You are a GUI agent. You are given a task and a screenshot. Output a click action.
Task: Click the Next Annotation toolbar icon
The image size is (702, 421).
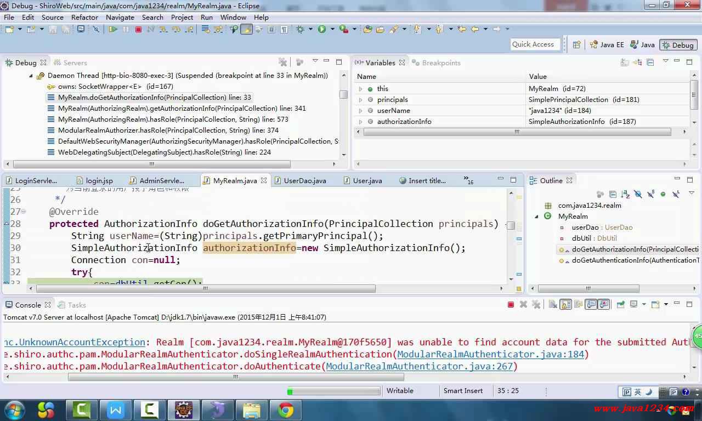417,29
